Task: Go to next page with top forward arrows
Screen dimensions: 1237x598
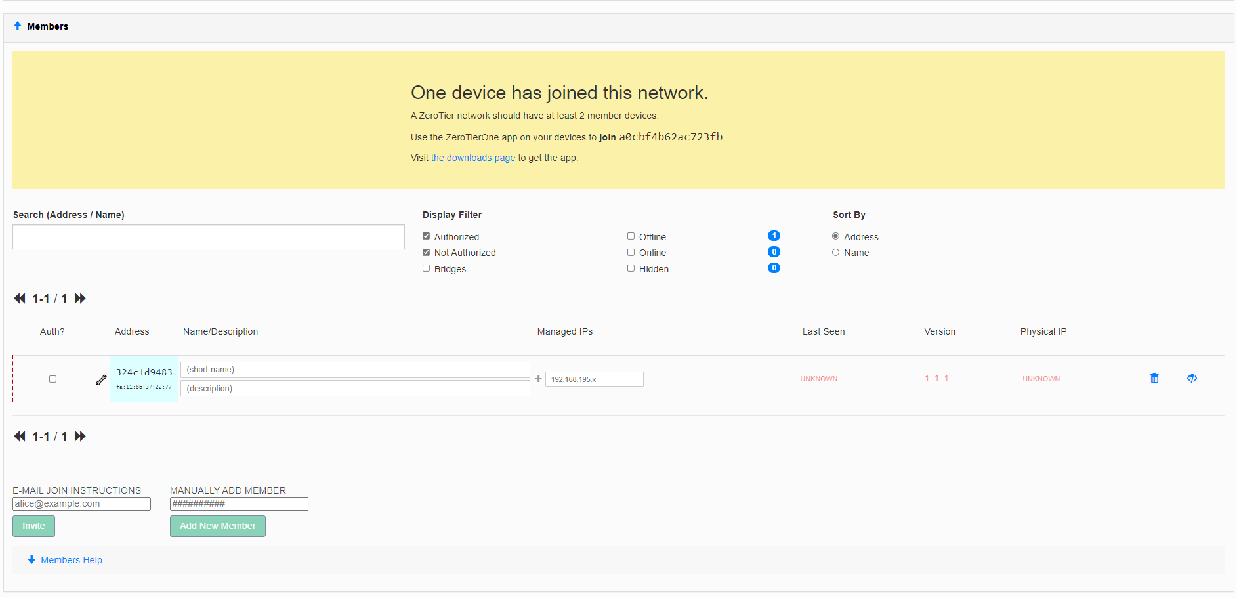Action: point(80,299)
